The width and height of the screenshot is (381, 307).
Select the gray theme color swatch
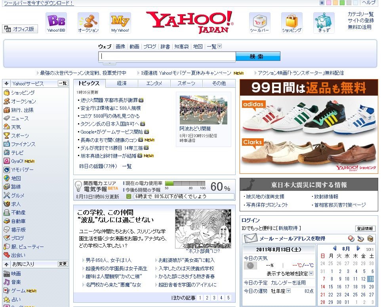[349, 3]
